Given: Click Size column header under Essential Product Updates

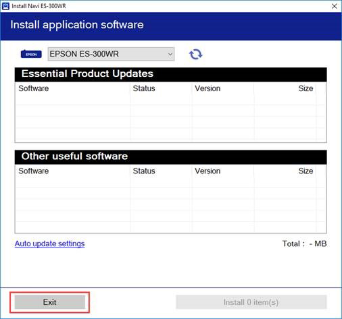Looking at the screenshot, I should pyautogui.click(x=306, y=88).
